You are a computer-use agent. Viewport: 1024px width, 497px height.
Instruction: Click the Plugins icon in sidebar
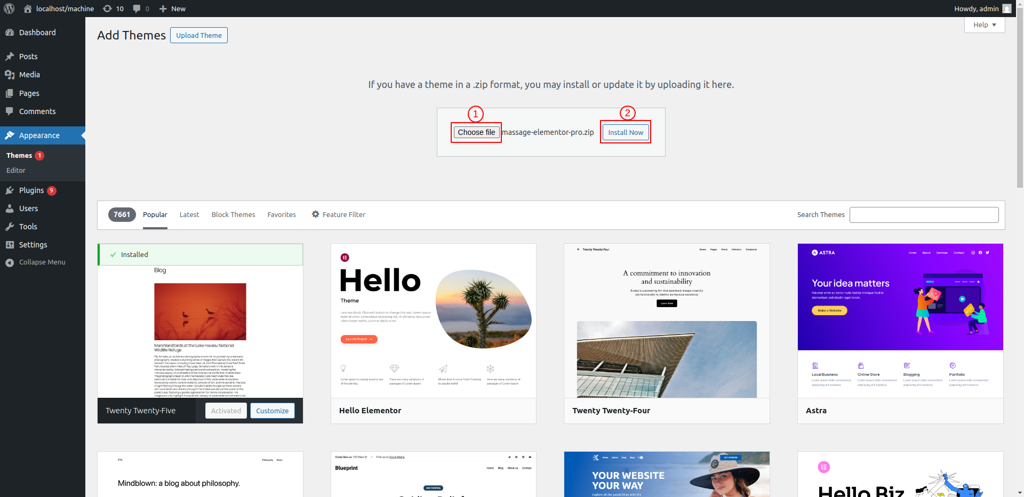click(x=10, y=190)
